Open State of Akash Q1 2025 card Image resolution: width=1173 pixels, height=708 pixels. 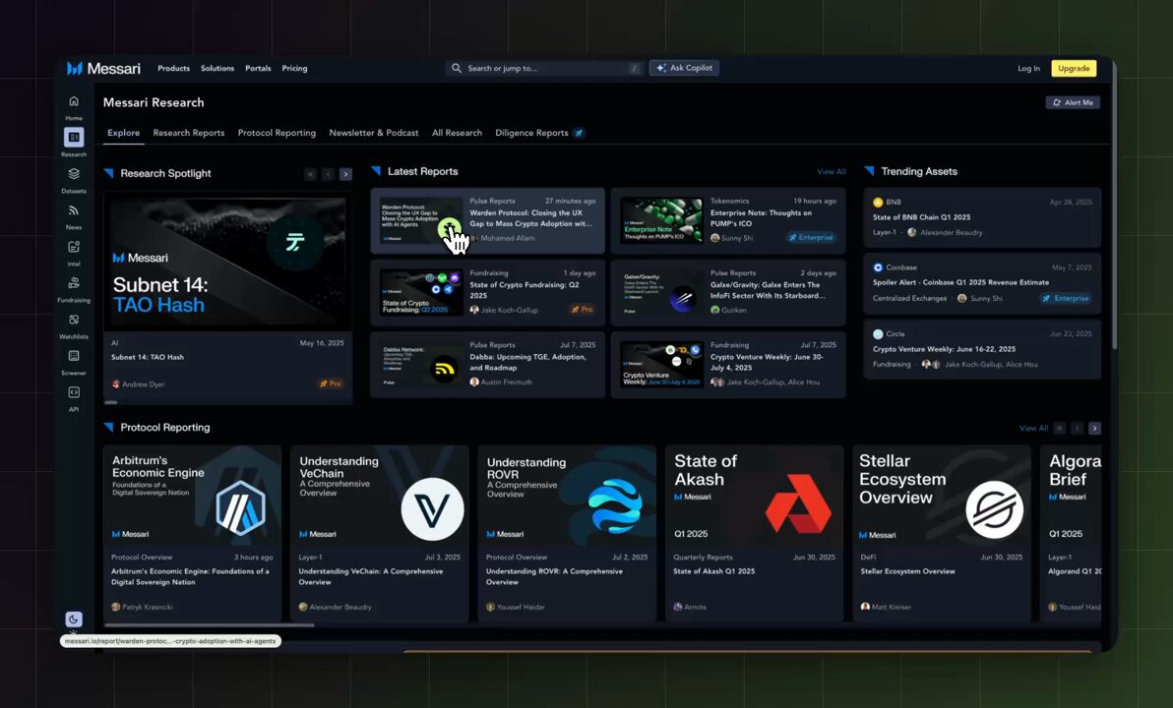point(754,533)
